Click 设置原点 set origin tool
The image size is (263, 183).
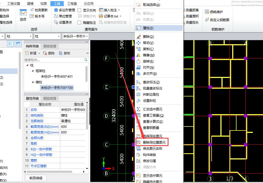[63, 22]
